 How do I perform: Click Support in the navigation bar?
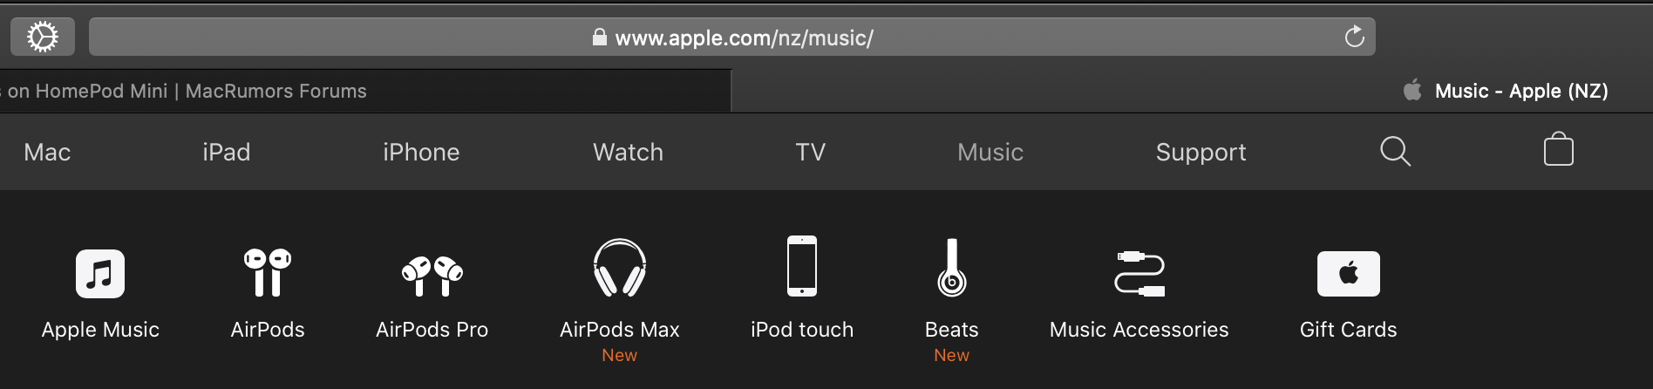(x=1201, y=152)
